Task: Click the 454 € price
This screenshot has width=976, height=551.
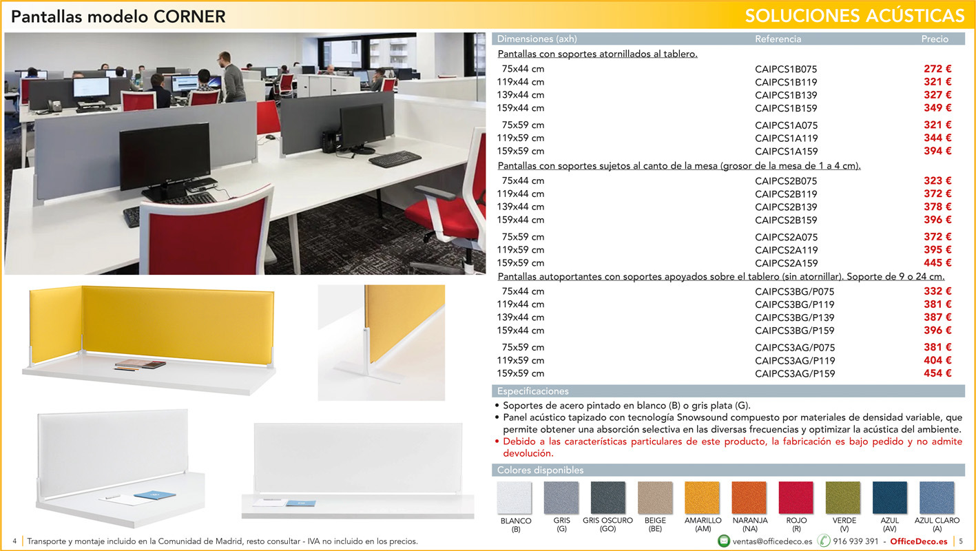Action: click(937, 373)
